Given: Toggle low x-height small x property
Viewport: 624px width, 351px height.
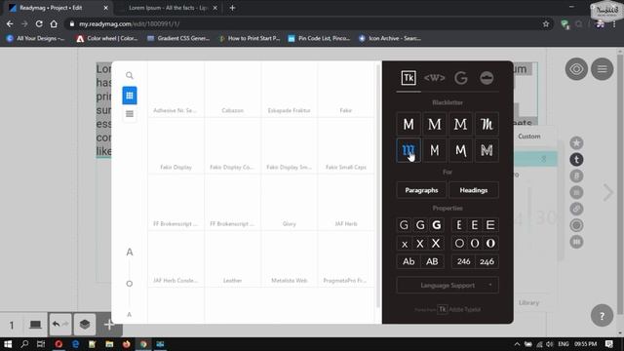Looking at the screenshot, I should point(405,243).
